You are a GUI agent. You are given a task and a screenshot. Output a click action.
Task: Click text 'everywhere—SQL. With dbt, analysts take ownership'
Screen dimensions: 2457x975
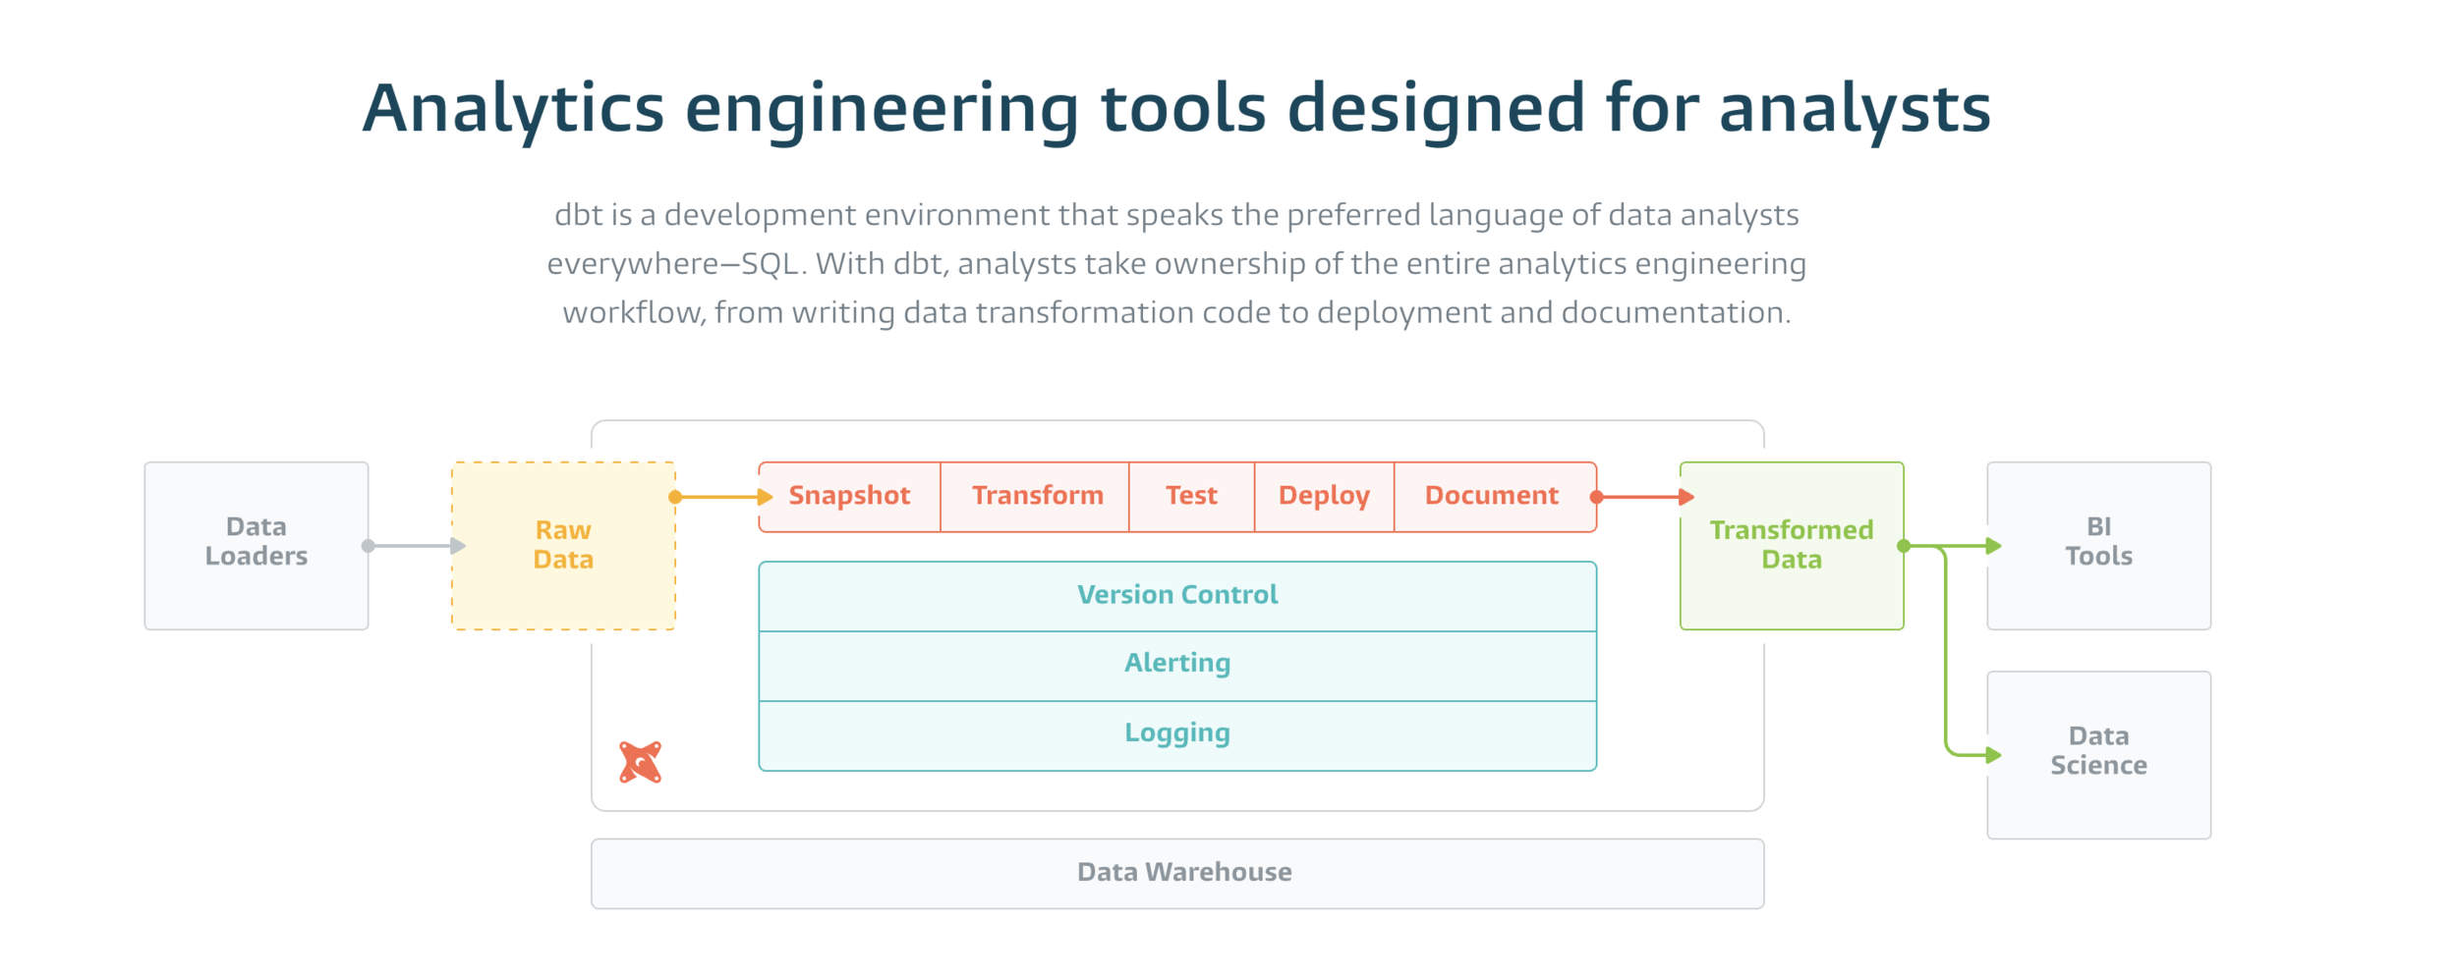926,264
